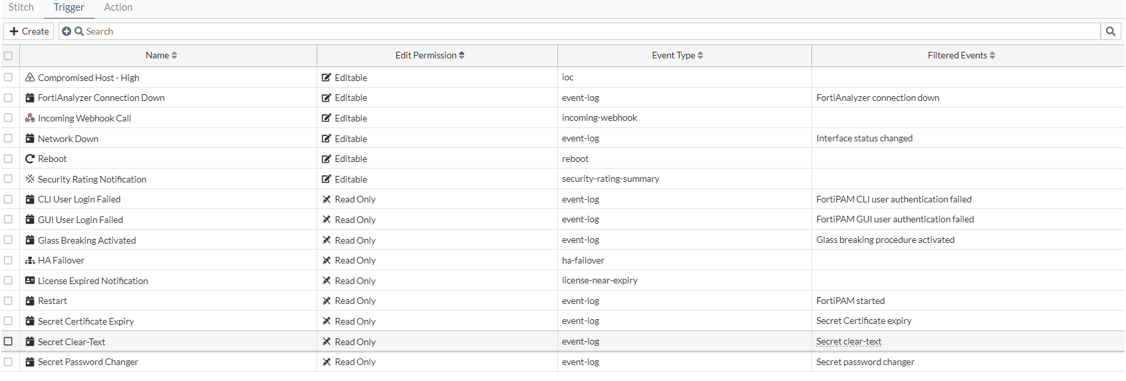Viewport: 1126px width, 381px height.
Task: Tick the Network Down row checkbox
Action: (8, 138)
